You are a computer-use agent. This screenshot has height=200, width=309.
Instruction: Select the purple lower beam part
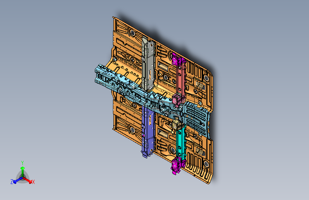click(x=148, y=132)
